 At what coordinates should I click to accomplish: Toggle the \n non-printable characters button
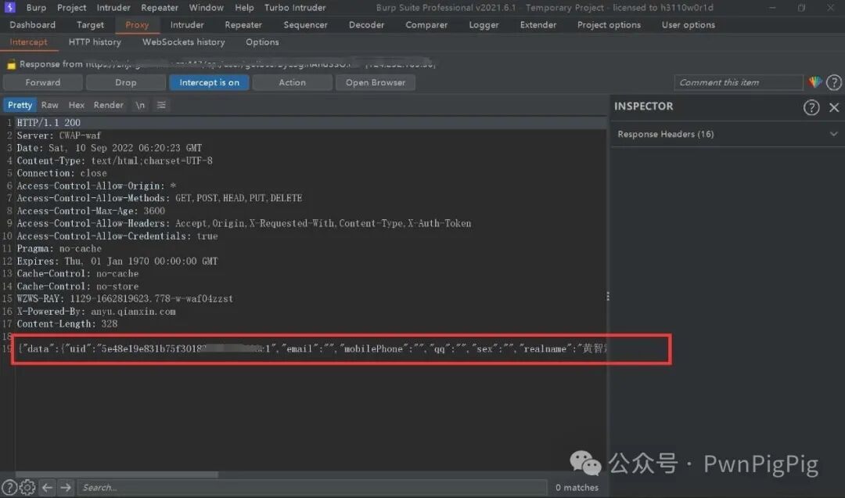[x=140, y=105]
